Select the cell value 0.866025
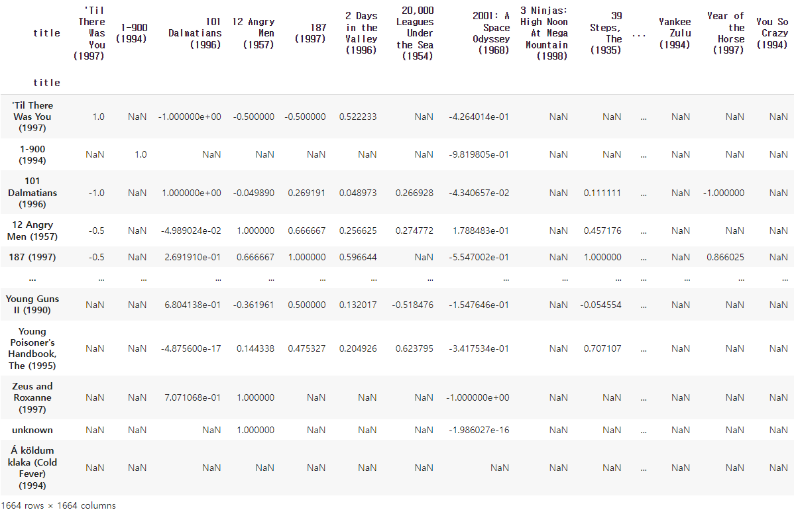Viewport: 794px width, 510px height. point(726,257)
